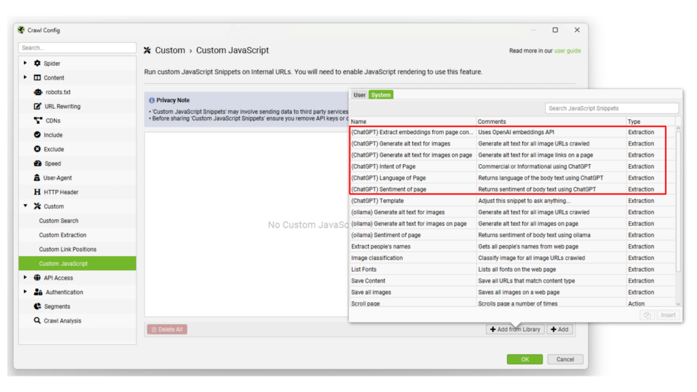Sort snippets by Type column header

click(650, 121)
